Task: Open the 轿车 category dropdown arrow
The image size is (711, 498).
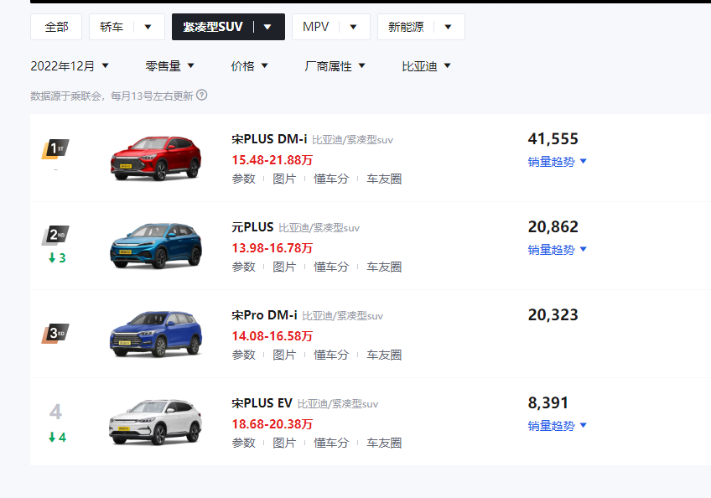Action: (x=148, y=27)
